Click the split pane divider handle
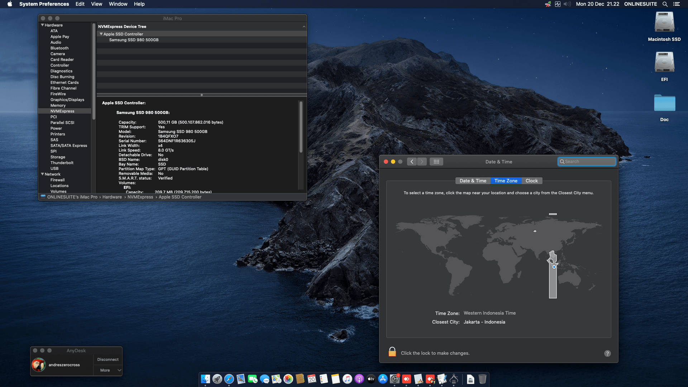688x387 pixels. point(202,95)
